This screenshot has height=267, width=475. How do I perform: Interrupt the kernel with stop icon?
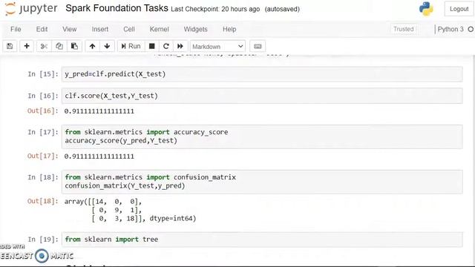[151, 46]
